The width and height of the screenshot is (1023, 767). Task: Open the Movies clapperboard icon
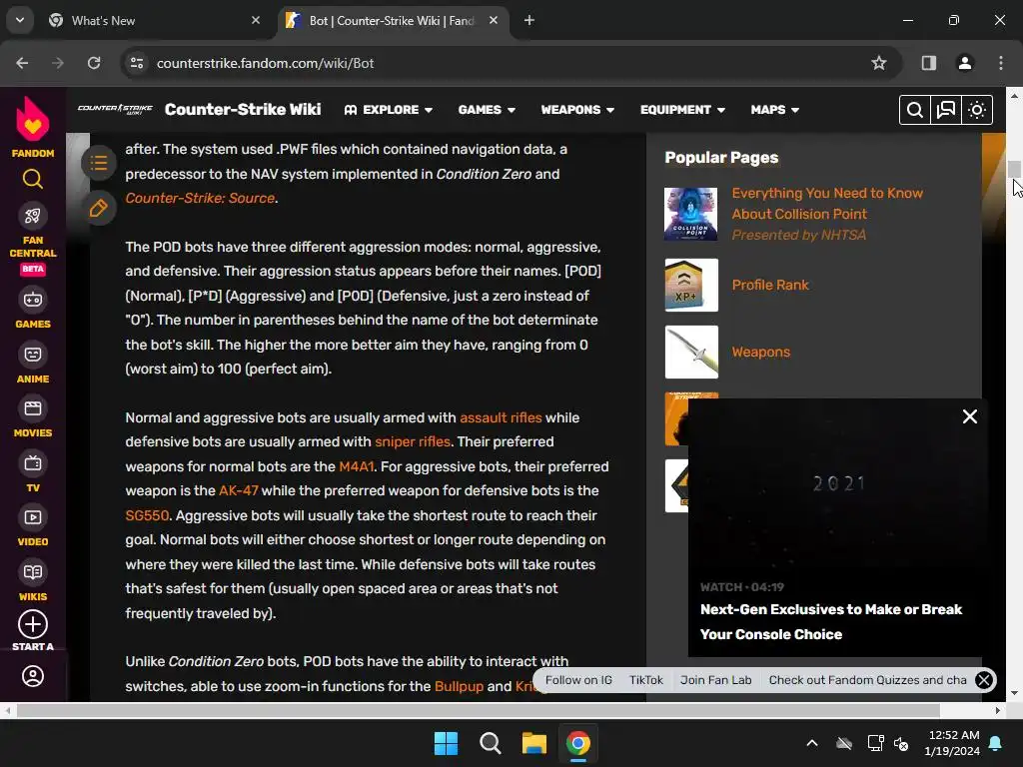click(33, 408)
